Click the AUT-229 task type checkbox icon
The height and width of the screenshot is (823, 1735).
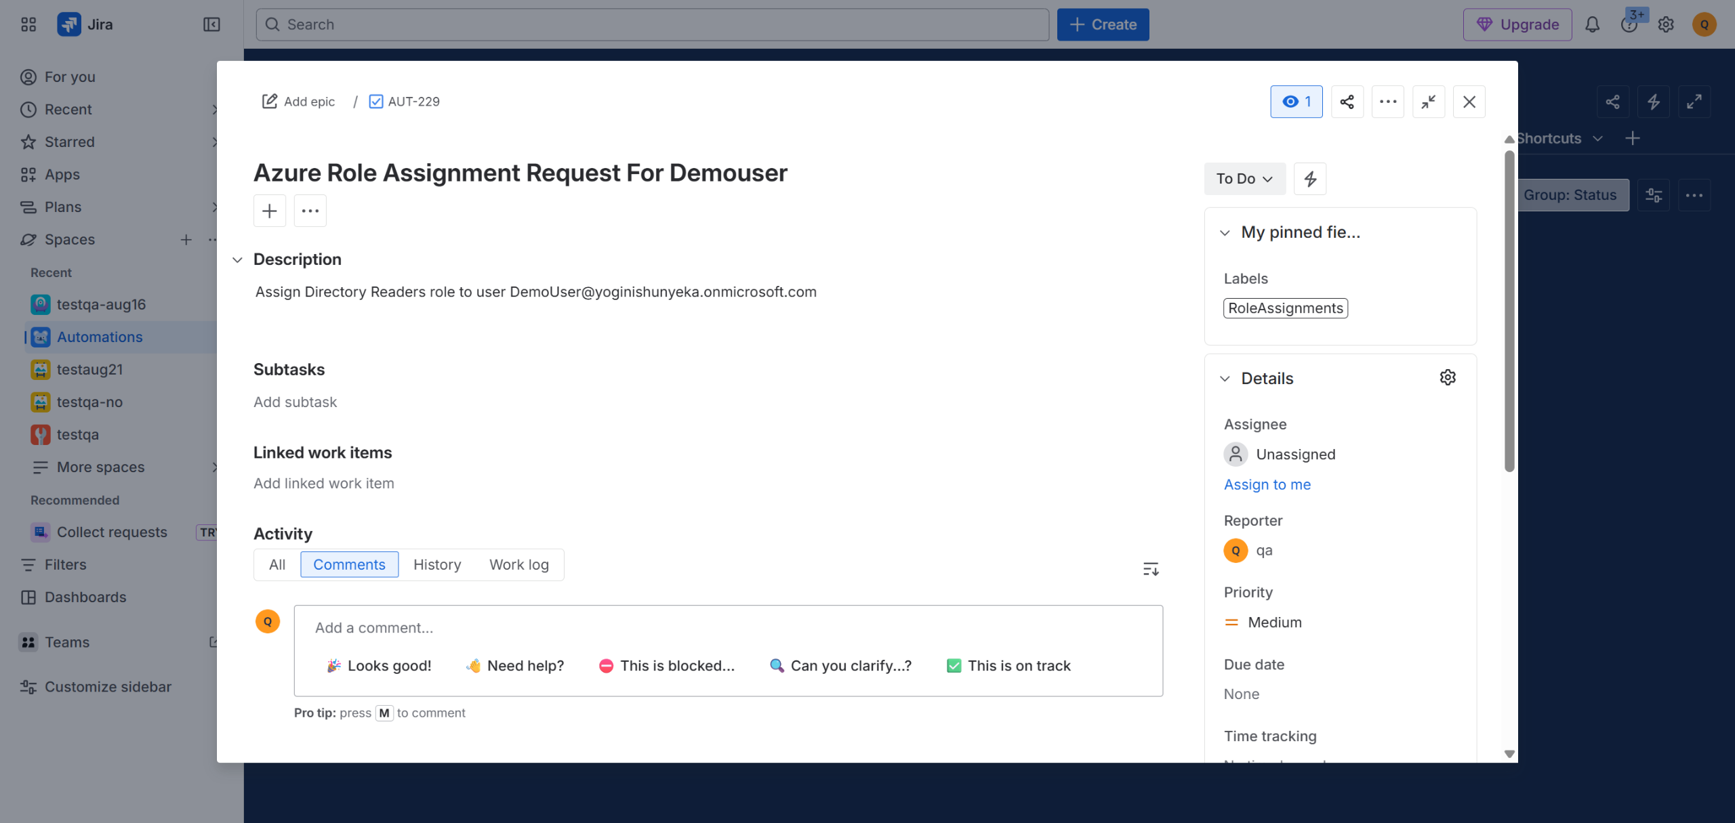point(375,102)
